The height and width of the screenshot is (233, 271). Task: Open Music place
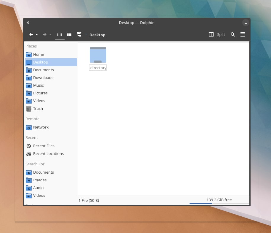[x=51, y=85]
